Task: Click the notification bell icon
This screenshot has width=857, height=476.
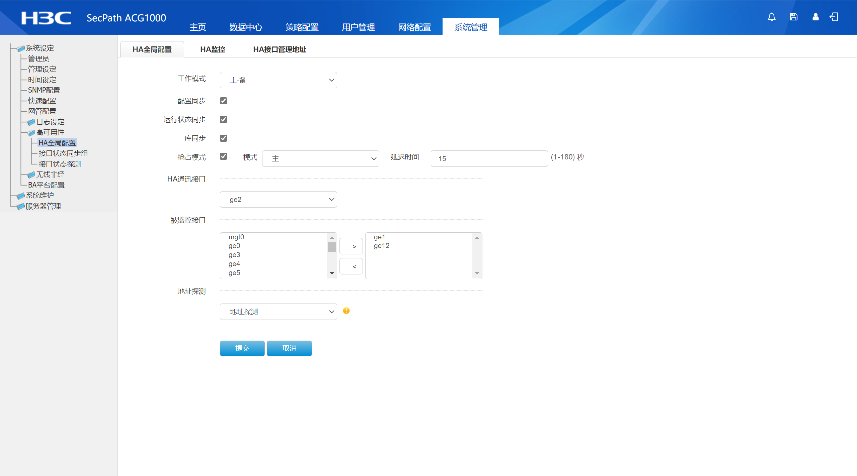Action: pyautogui.click(x=772, y=17)
